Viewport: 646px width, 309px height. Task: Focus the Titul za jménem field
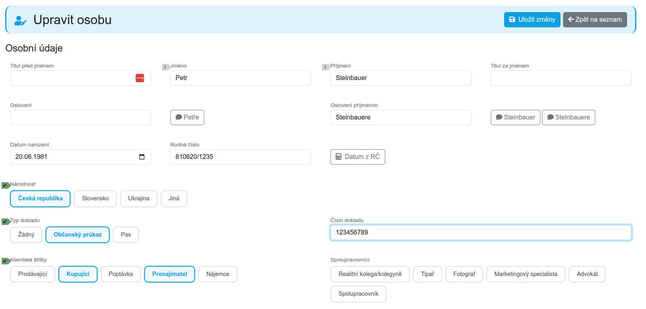coord(561,78)
